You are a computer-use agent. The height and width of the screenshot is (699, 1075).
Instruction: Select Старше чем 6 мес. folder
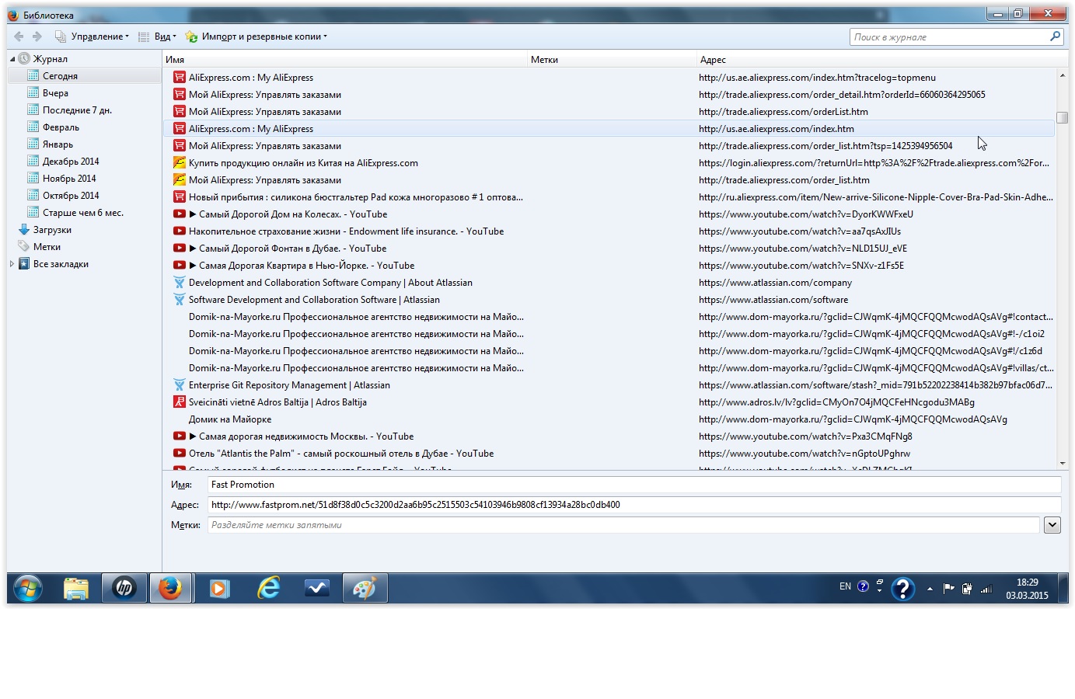pos(84,213)
